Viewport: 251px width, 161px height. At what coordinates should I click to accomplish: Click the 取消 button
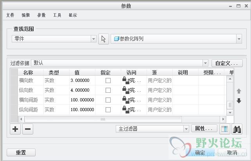(232, 153)
